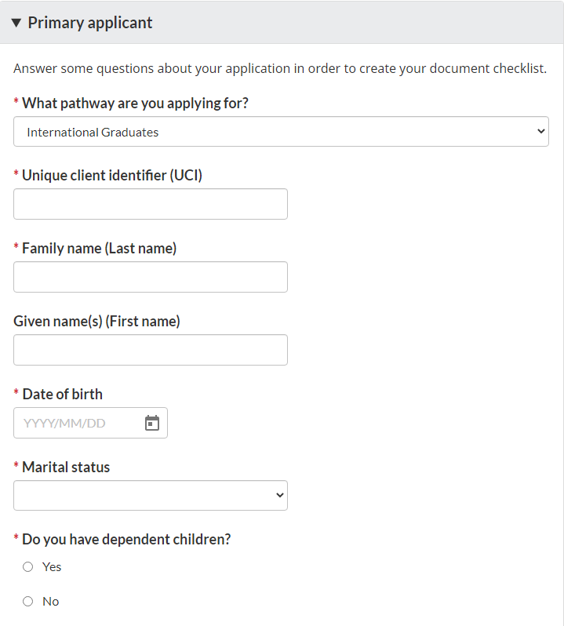564x626 pixels.
Task: Collapse the Primary applicant section triangle
Action: click(x=16, y=23)
